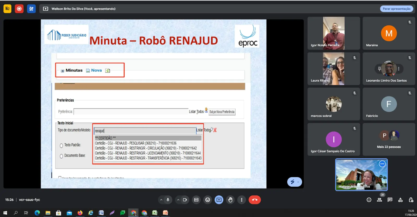Viewport: 417px width, 217px height.
Task: Toggle closed captions CC button
Action: (x=196, y=200)
